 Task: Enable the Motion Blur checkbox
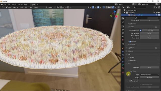(x=128, y=61)
